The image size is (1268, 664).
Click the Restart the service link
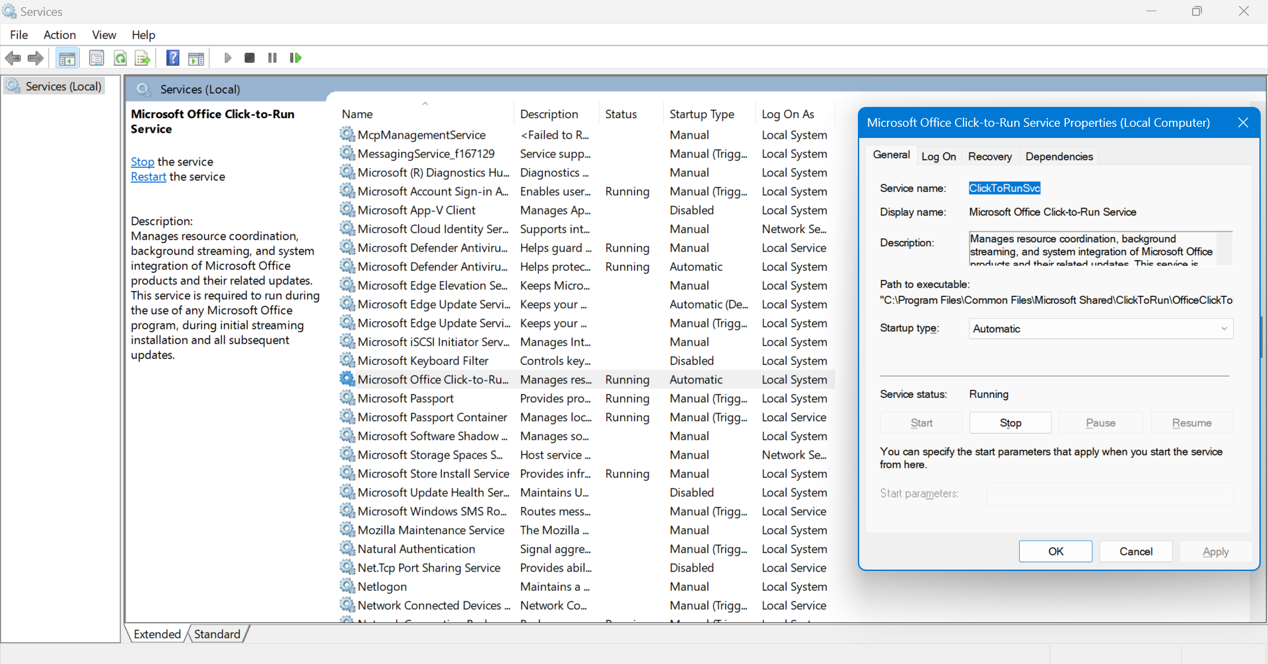tap(149, 177)
